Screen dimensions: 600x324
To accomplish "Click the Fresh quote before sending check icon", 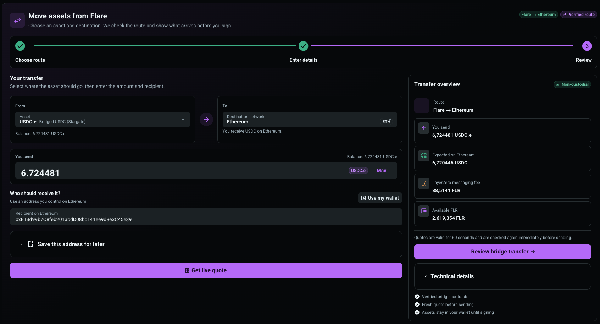I will [417, 305].
